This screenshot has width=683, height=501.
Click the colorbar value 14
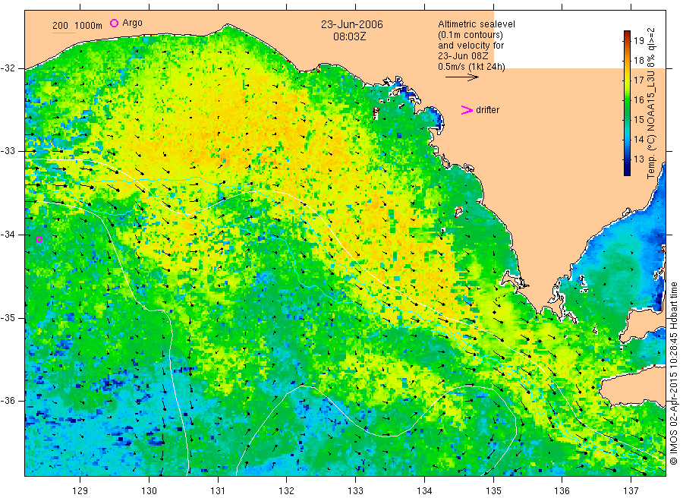pos(638,140)
